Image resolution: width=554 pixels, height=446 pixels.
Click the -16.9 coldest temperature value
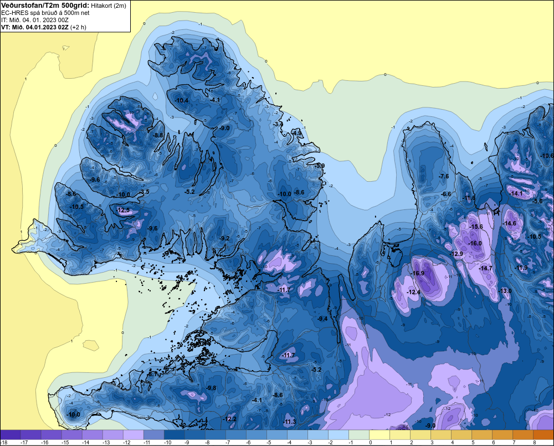coord(417,273)
